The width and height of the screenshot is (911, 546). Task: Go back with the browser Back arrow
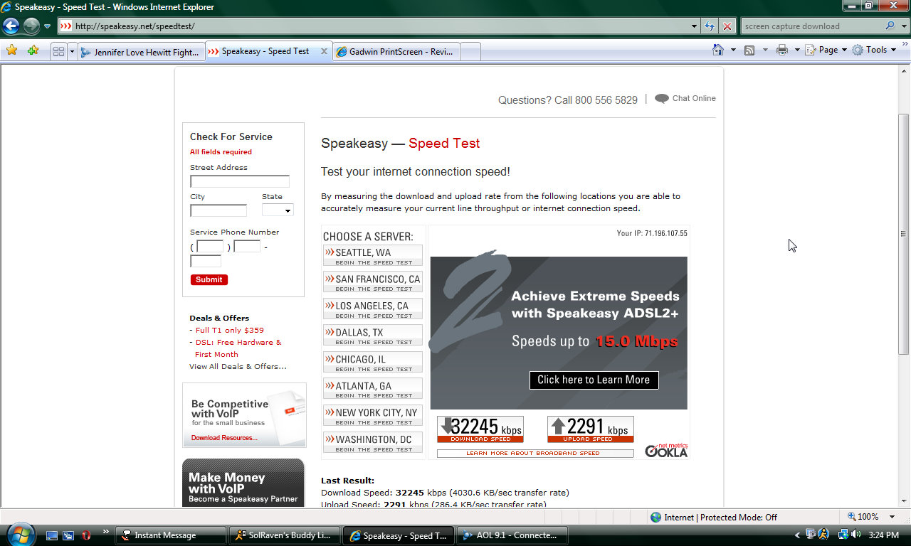(x=11, y=26)
